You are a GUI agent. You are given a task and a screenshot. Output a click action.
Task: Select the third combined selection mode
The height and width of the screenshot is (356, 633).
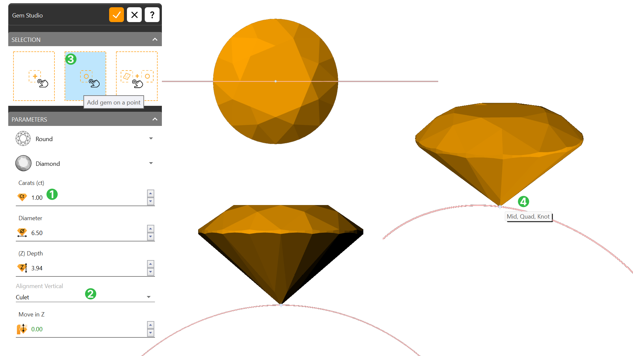(x=137, y=76)
